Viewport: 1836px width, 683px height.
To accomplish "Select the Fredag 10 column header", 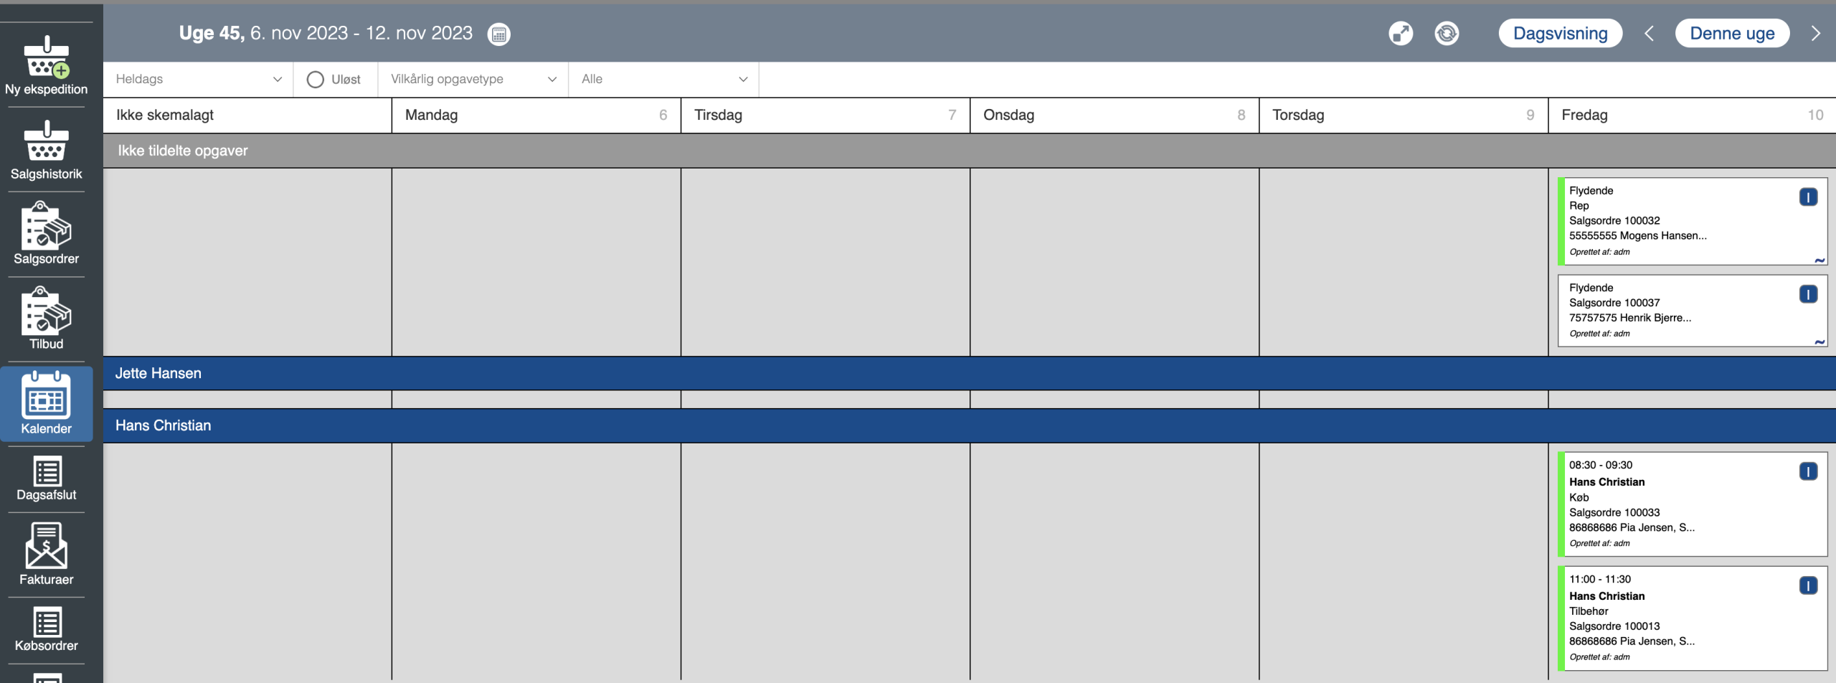I will (1693, 115).
